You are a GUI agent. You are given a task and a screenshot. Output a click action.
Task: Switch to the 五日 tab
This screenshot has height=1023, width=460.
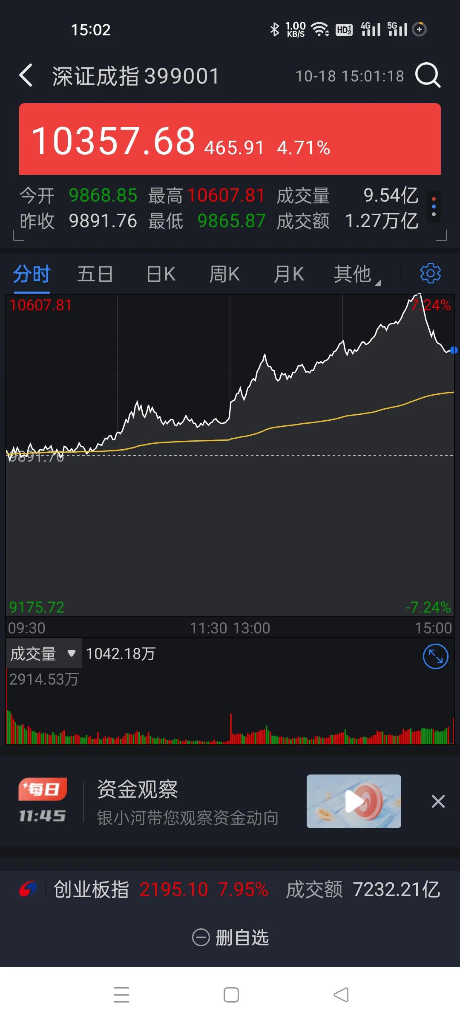tap(95, 274)
